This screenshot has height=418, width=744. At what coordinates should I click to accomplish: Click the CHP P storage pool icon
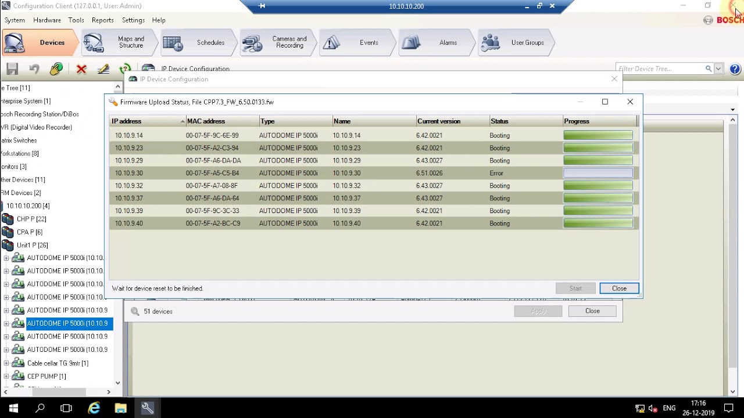8,219
